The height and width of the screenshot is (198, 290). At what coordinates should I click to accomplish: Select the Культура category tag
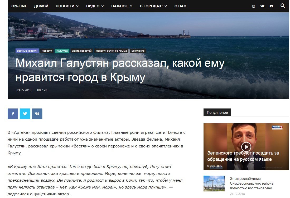62,51
